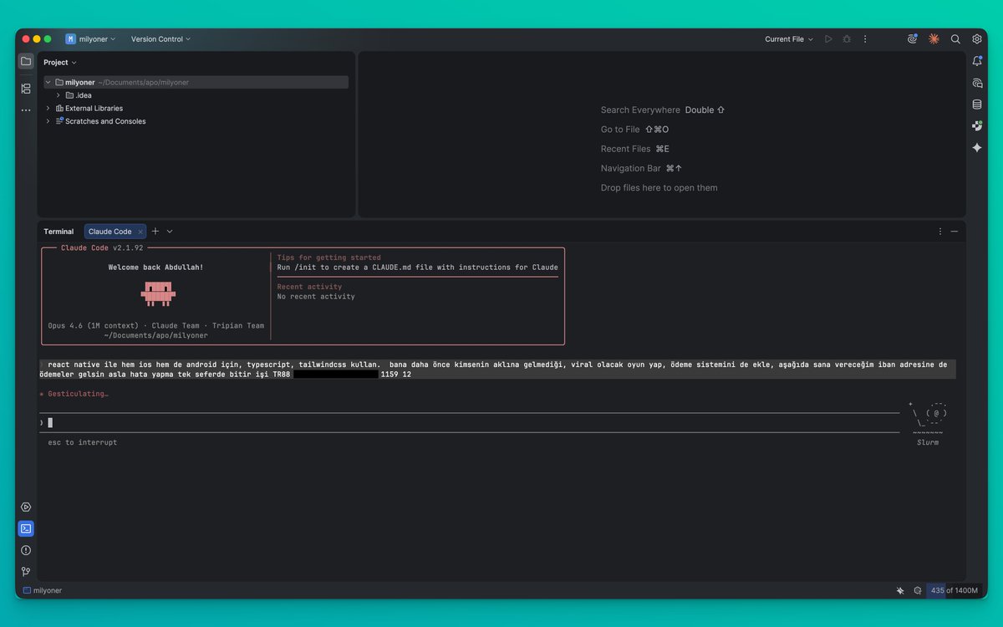Click the Debug bug icon
The height and width of the screenshot is (627, 1003).
click(847, 39)
